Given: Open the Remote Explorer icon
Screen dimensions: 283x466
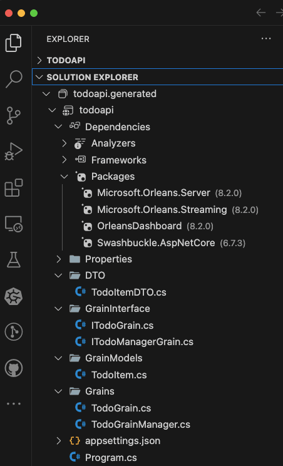Looking at the screenshot, I should point(14,224).
